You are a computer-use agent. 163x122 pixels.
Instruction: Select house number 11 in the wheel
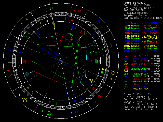pyautogui.click(x=26, y=37)
